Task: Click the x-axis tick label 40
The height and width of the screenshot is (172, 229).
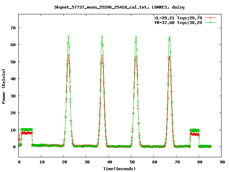Action: pyautogui.click(x=109, y=162)
